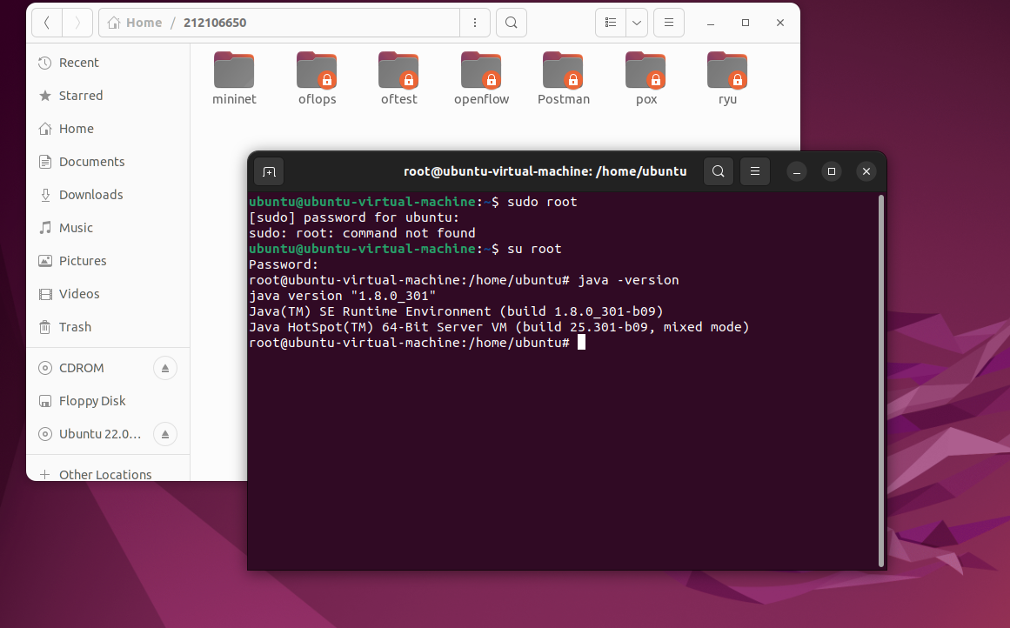The width and height of the screenshot is (1010, 628).
Task: Select Ubuntu 22.0... volume in sidebar
Action: (90, 434)
